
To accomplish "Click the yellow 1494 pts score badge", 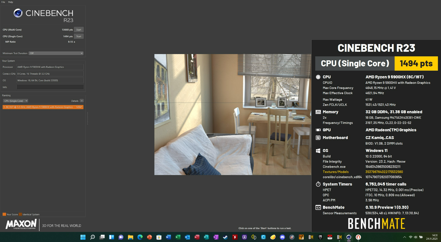I will click(416, 64).
